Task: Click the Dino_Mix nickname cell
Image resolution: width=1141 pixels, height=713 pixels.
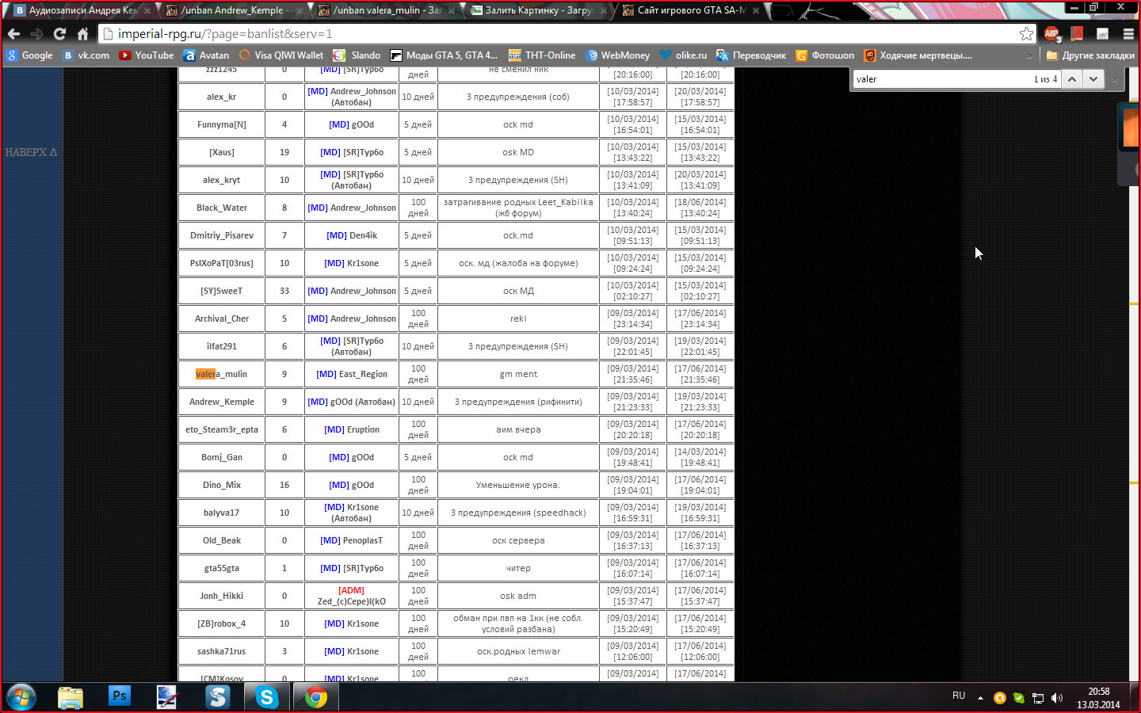Action: pyautogui.click(x=221, y=485)
